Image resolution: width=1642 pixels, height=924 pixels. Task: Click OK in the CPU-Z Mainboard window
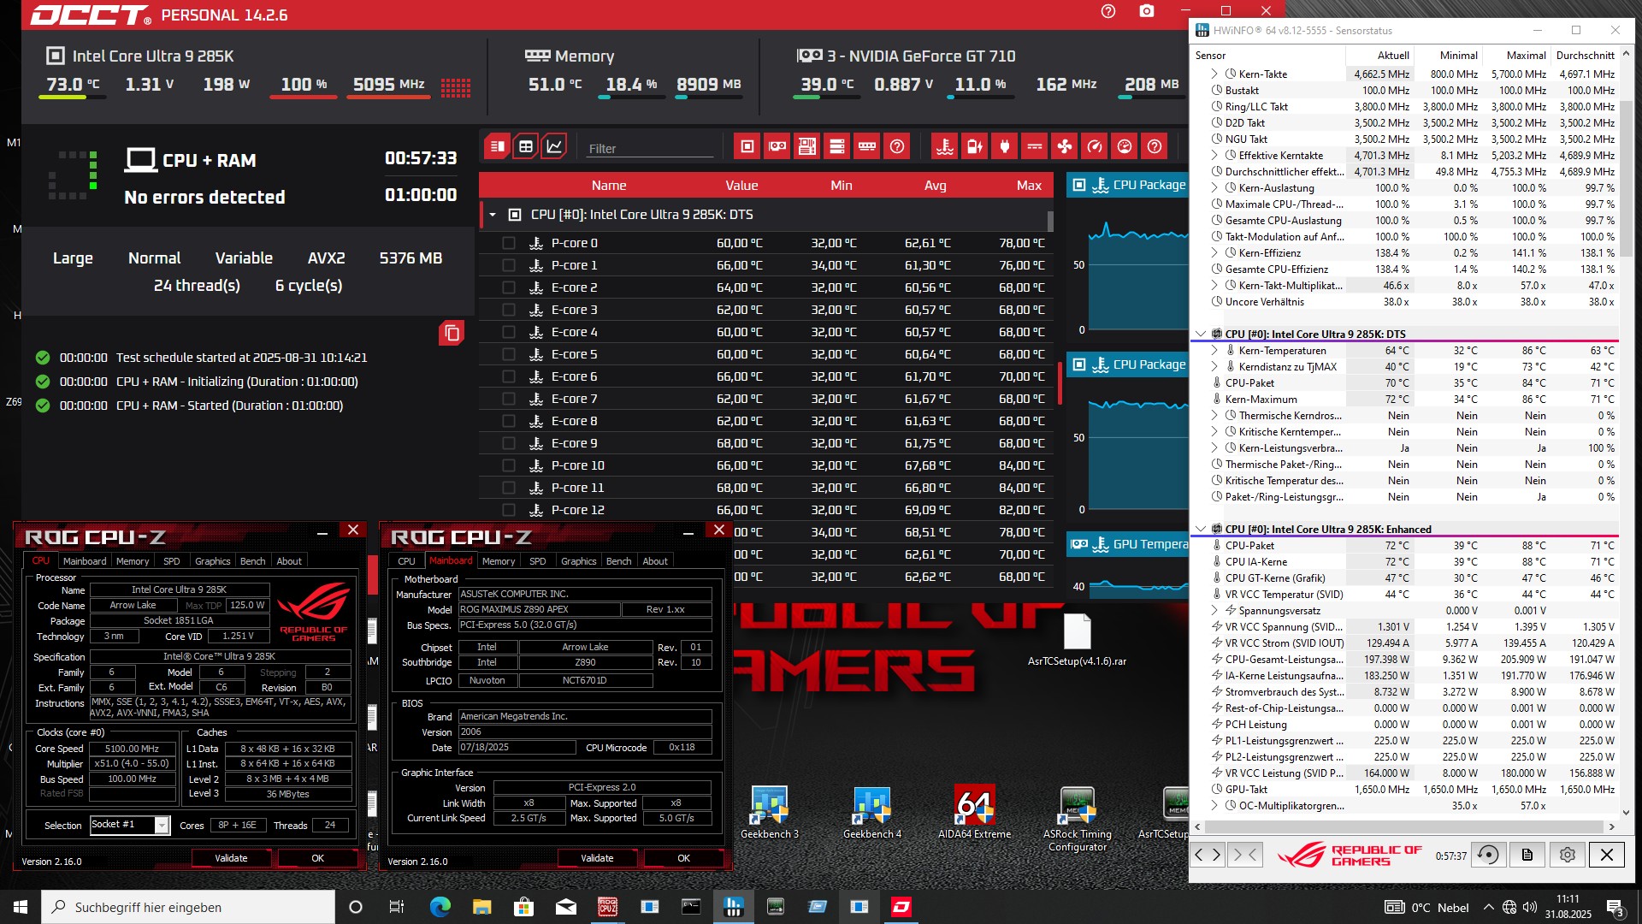click(x=683, y=858)
